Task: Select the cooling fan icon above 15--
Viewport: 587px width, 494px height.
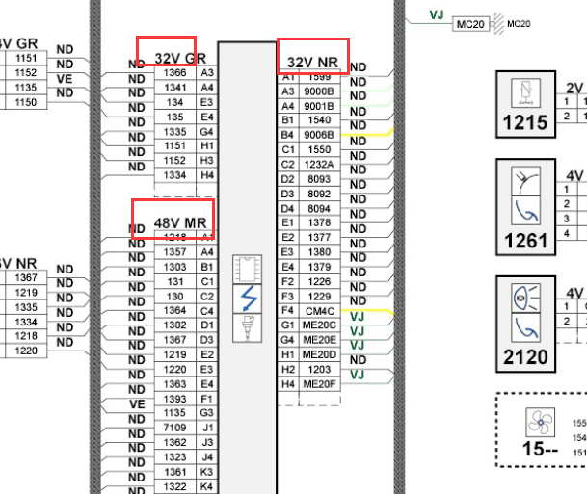Action: point(540,423)
